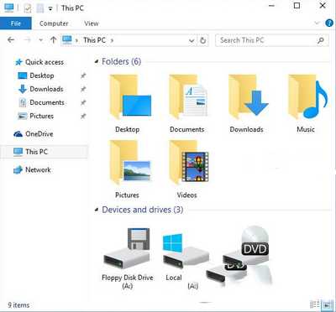
Task: Click the search magnifier icon
Action: pos(321,40)
